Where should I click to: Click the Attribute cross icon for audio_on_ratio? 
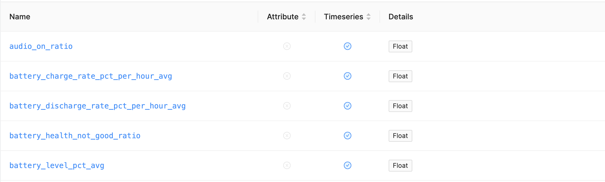coord(287,46)
